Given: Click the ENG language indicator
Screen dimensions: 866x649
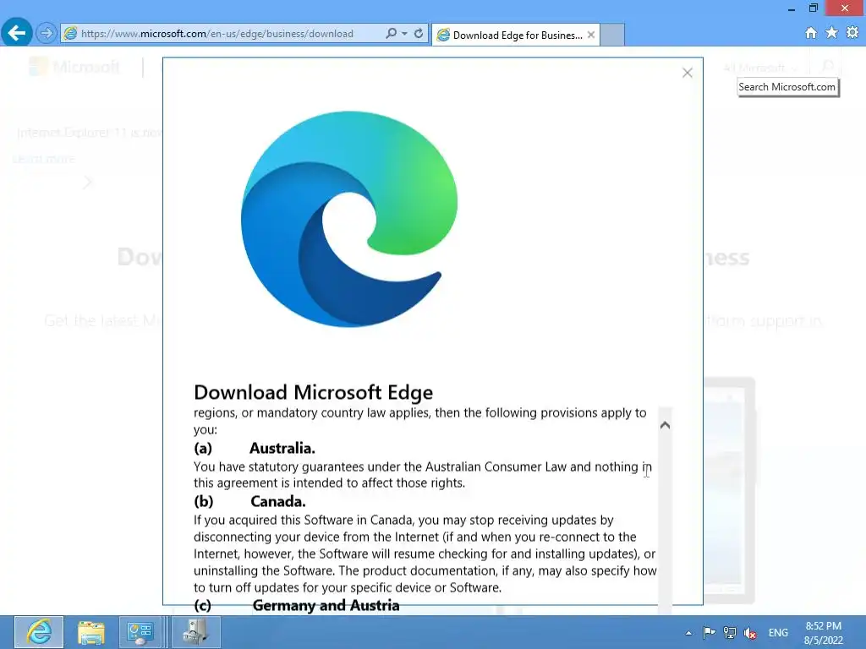Looking at the screenshot, I should coord(778,633).
